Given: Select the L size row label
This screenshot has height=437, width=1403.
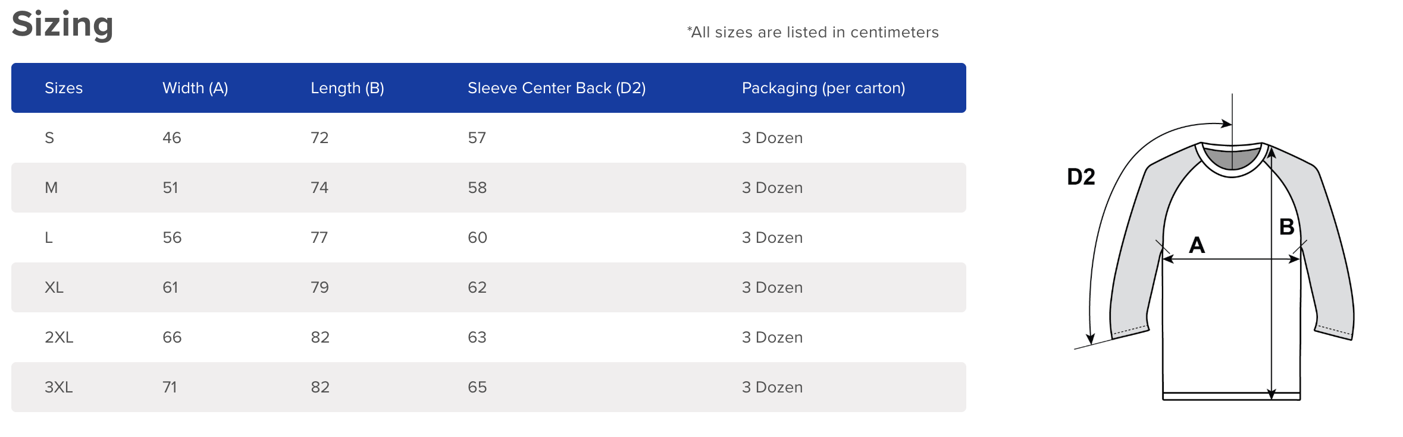Looking at the screenshot, I should pos(49,237).
